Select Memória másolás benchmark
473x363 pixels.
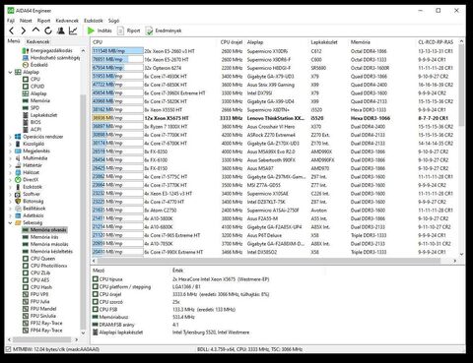tap(49, 244)
